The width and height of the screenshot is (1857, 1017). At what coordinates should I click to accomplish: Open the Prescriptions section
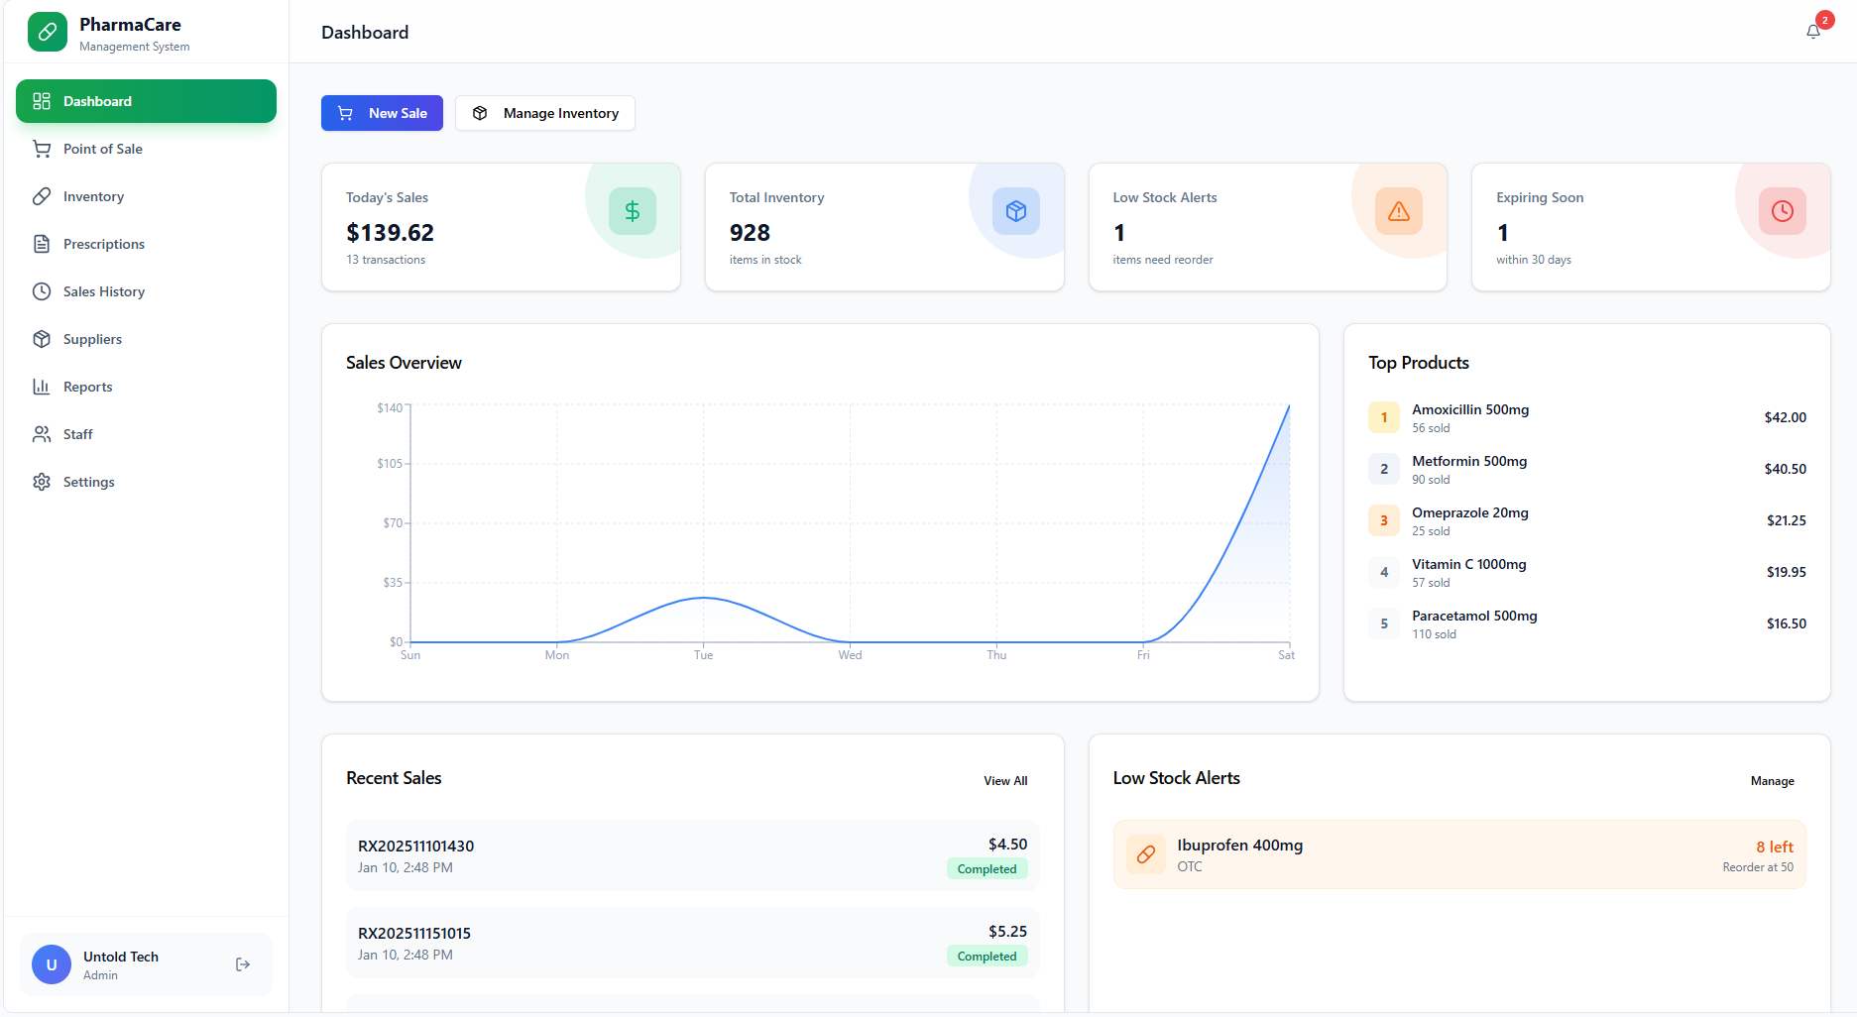click(104, 244)
